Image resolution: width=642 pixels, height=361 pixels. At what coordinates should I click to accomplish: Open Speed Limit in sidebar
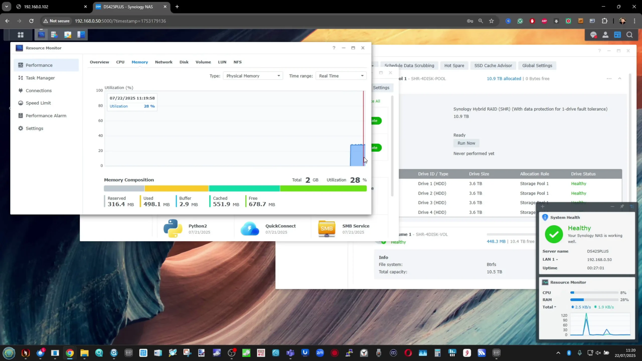coord(46,103)
